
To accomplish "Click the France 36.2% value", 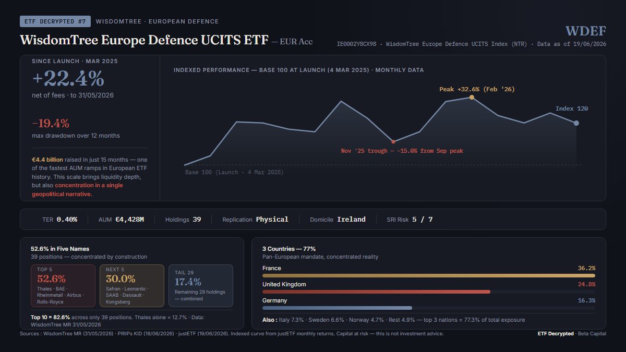I will point(586,268).
